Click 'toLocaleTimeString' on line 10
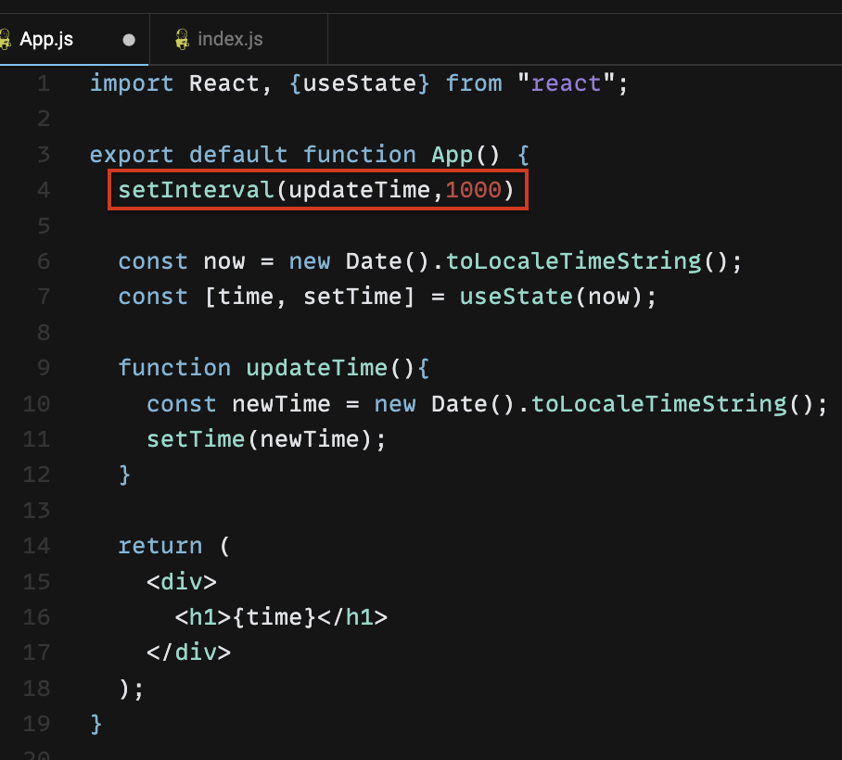 (x=659, y=404)
